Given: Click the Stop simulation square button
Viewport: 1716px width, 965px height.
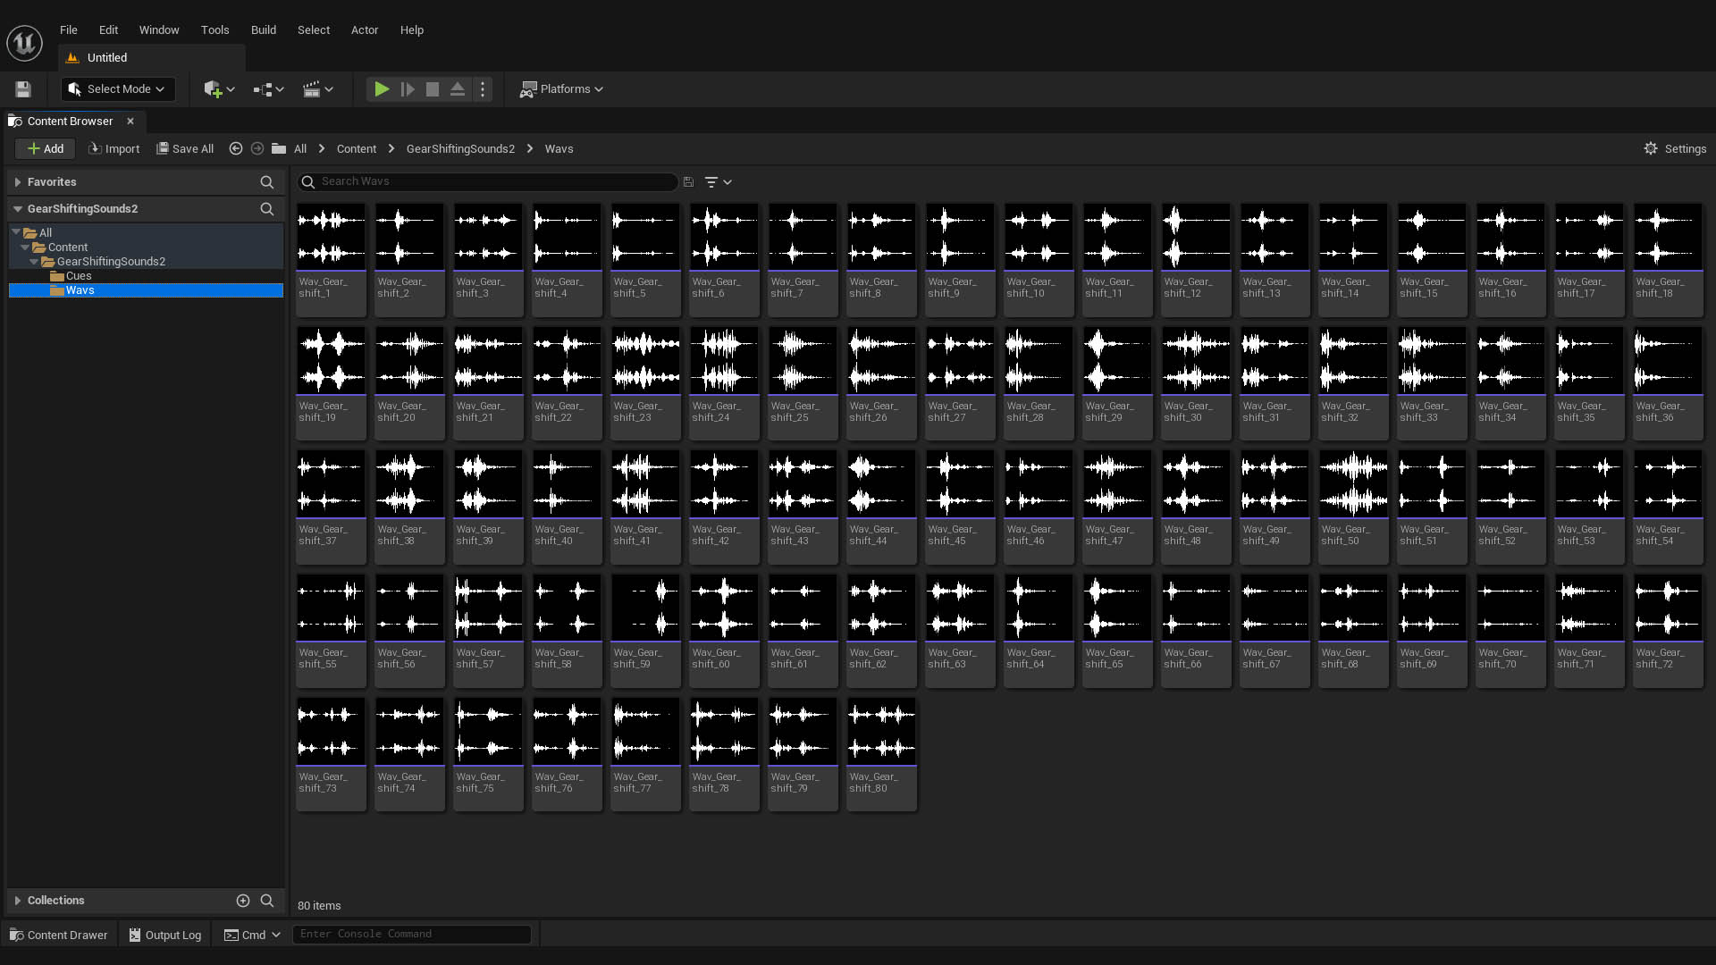Looking at the screenshot, I should pyautogui.click(x=433, y=89).
